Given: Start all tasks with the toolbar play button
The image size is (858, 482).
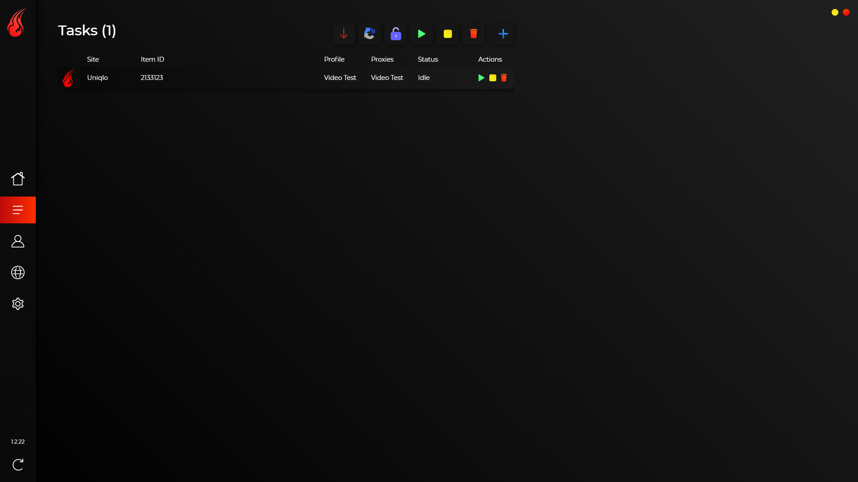Looking at the screenshot, I should coord(421,34).
